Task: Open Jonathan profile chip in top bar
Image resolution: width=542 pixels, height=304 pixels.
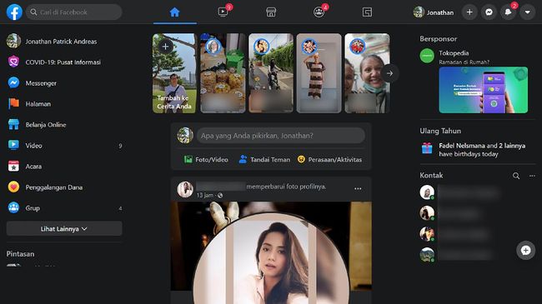Action: coord(434,12)
